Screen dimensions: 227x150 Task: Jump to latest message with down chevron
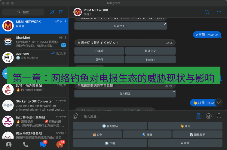[219, 103]
